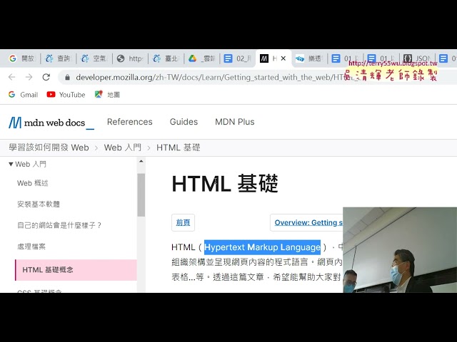Click the HTML 基礎 page heading

(x=225, y=184)
